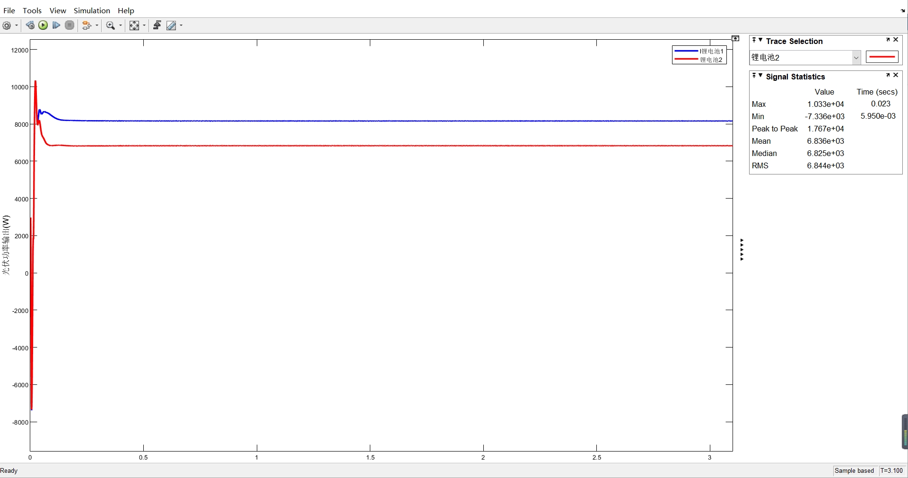Open the Tools menu
Screen dimensions: 908x478
(x=32, y=10)
